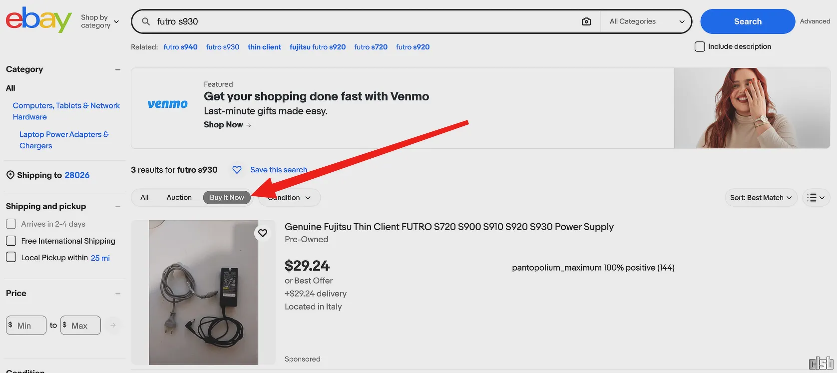Open related search futro s940

click(180, 47)
